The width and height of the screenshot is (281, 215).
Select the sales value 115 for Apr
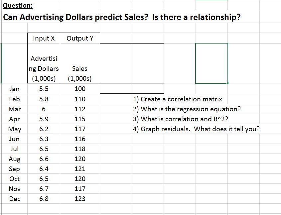click(x=80, y=119)
